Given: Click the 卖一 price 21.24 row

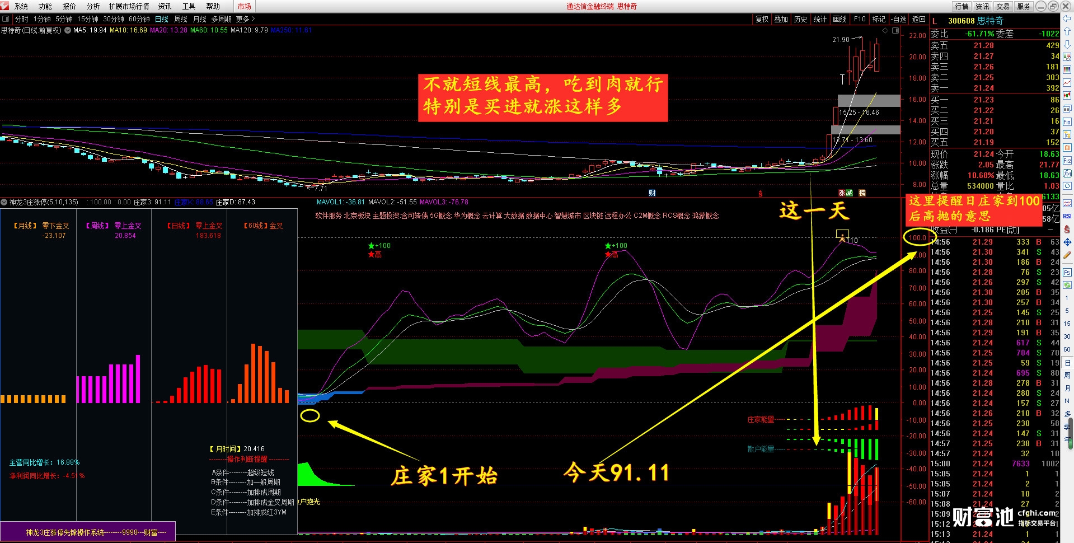Looking at the screenshot, I should tap(995, 88).
